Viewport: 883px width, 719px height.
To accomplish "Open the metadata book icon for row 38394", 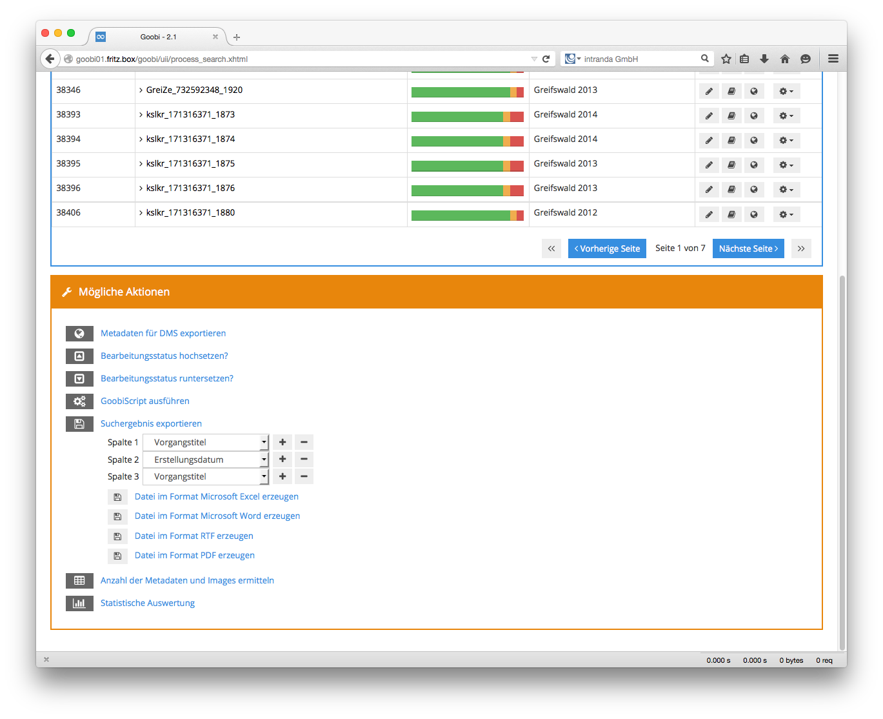I will (731, 140).
